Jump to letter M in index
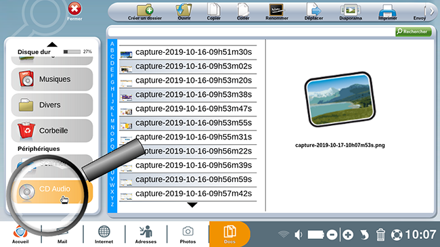This screenshot has width=440, height=247. point(112,120)
